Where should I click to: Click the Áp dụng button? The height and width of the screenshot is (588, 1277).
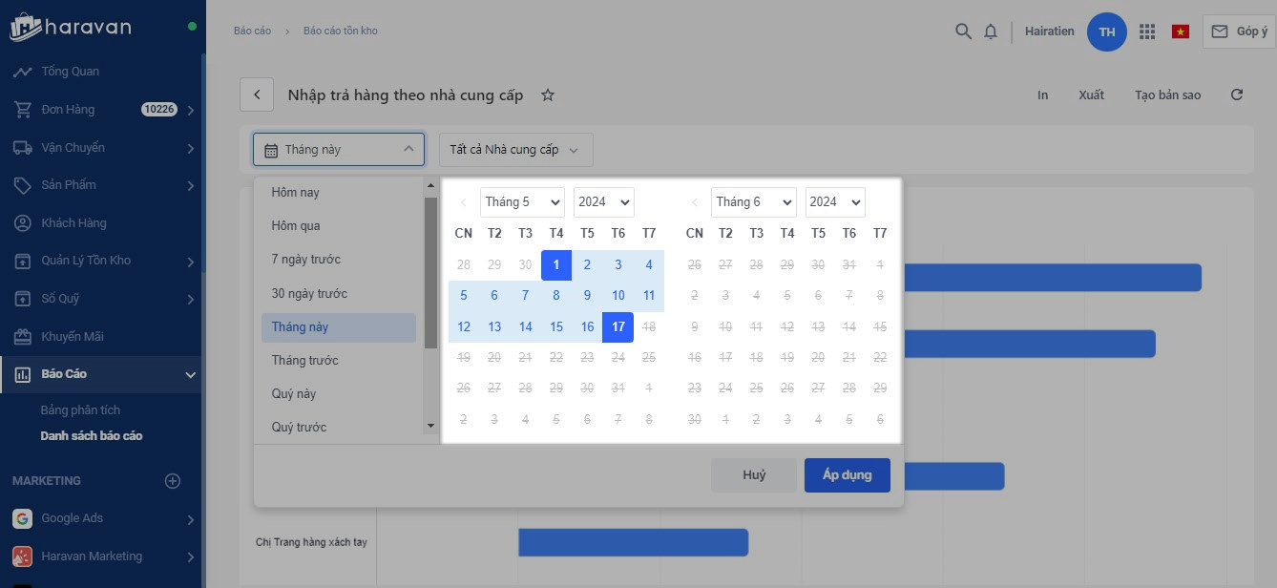(847, 475)
